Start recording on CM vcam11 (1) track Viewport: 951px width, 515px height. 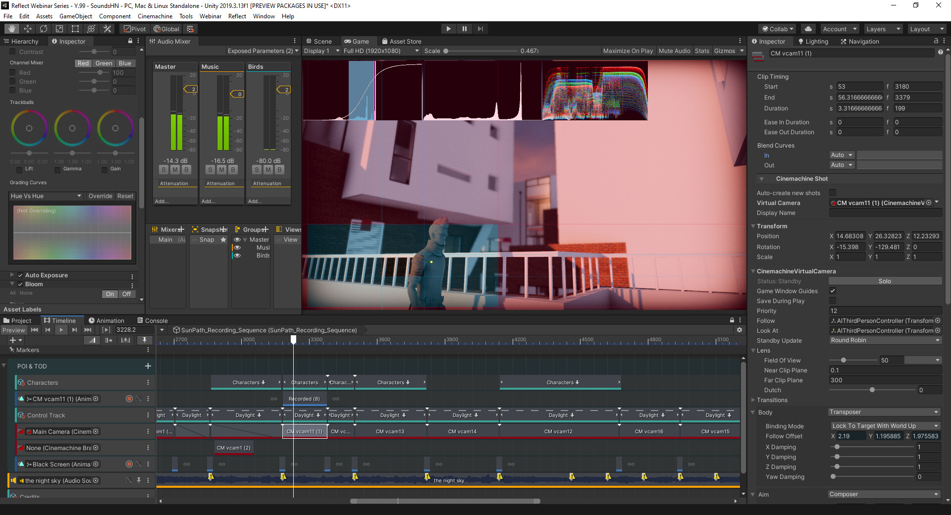(x=129, y=399)
